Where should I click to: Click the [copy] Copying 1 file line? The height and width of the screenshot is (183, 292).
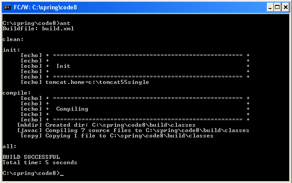point(117,136)
